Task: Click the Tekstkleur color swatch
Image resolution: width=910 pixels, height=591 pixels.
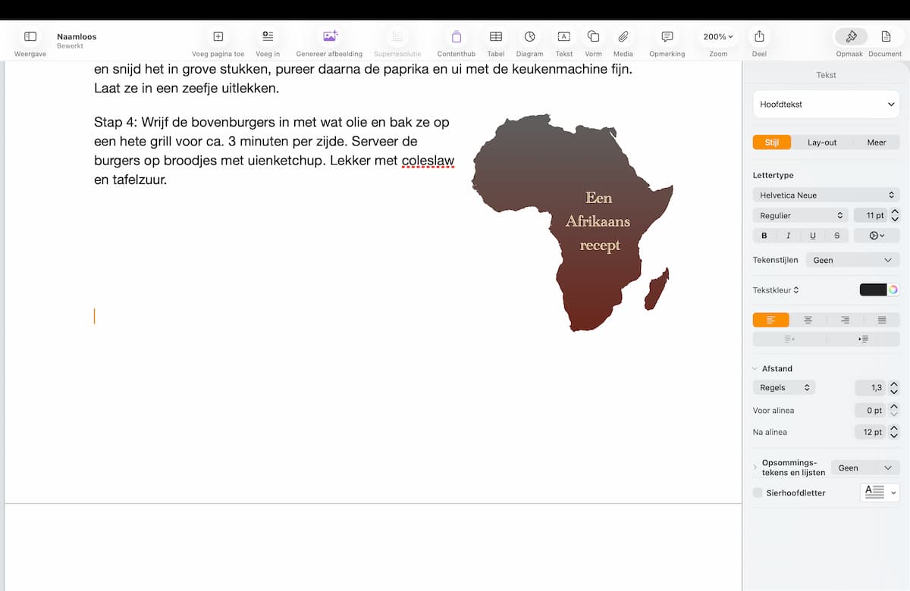Action: [x=873, y=290]
